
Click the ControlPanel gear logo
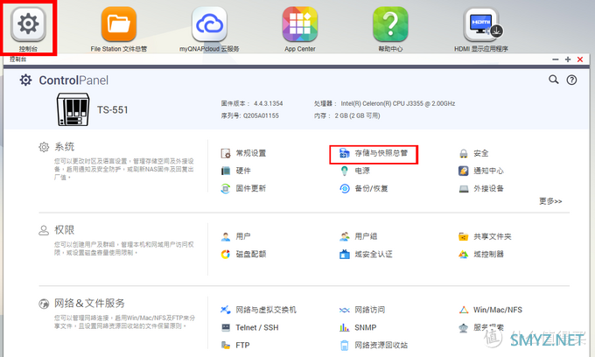25,80
